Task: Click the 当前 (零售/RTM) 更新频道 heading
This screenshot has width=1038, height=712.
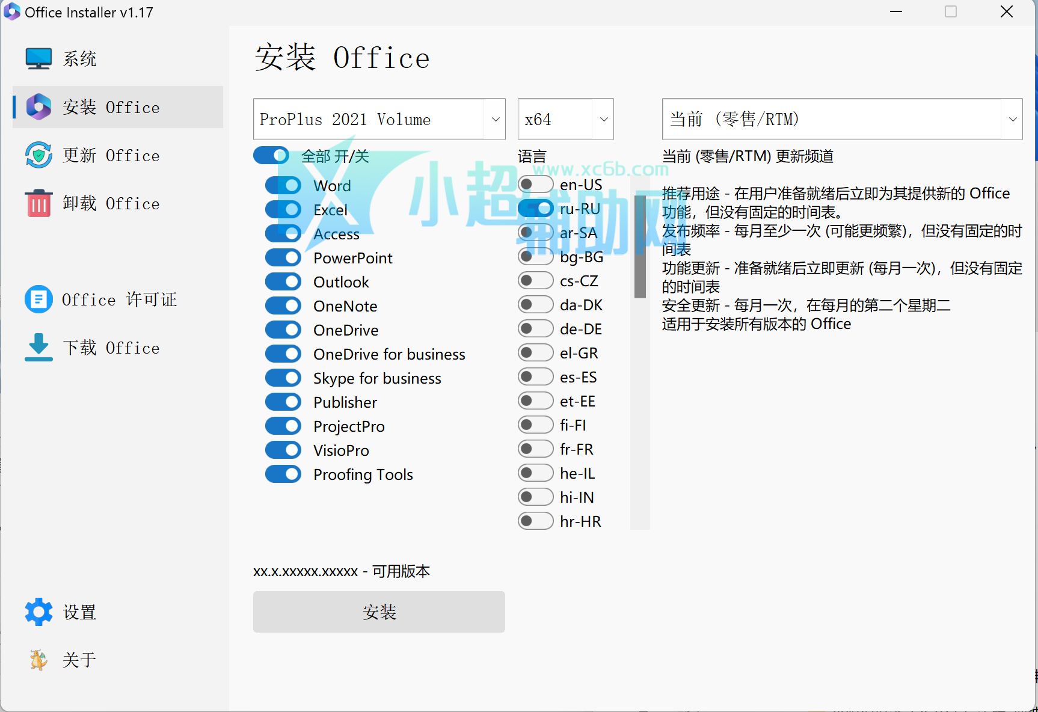Action: pyautogui.click(x=748, y=156)
